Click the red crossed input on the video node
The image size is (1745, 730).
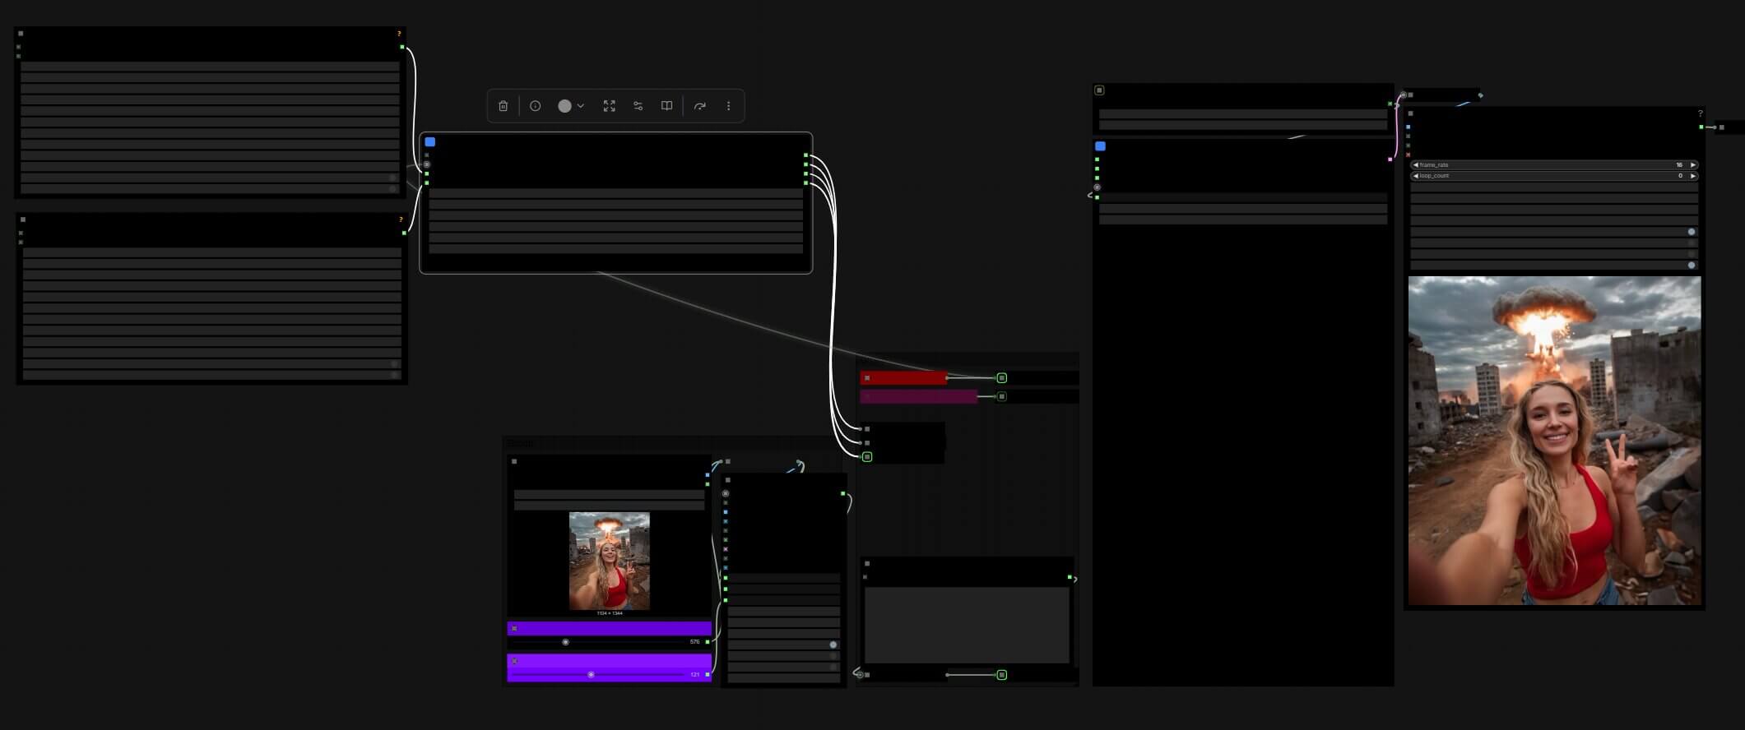click(x=1409, y=155)
